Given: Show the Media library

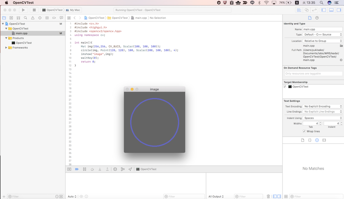Looking at the screenshot, I should 324,140.
